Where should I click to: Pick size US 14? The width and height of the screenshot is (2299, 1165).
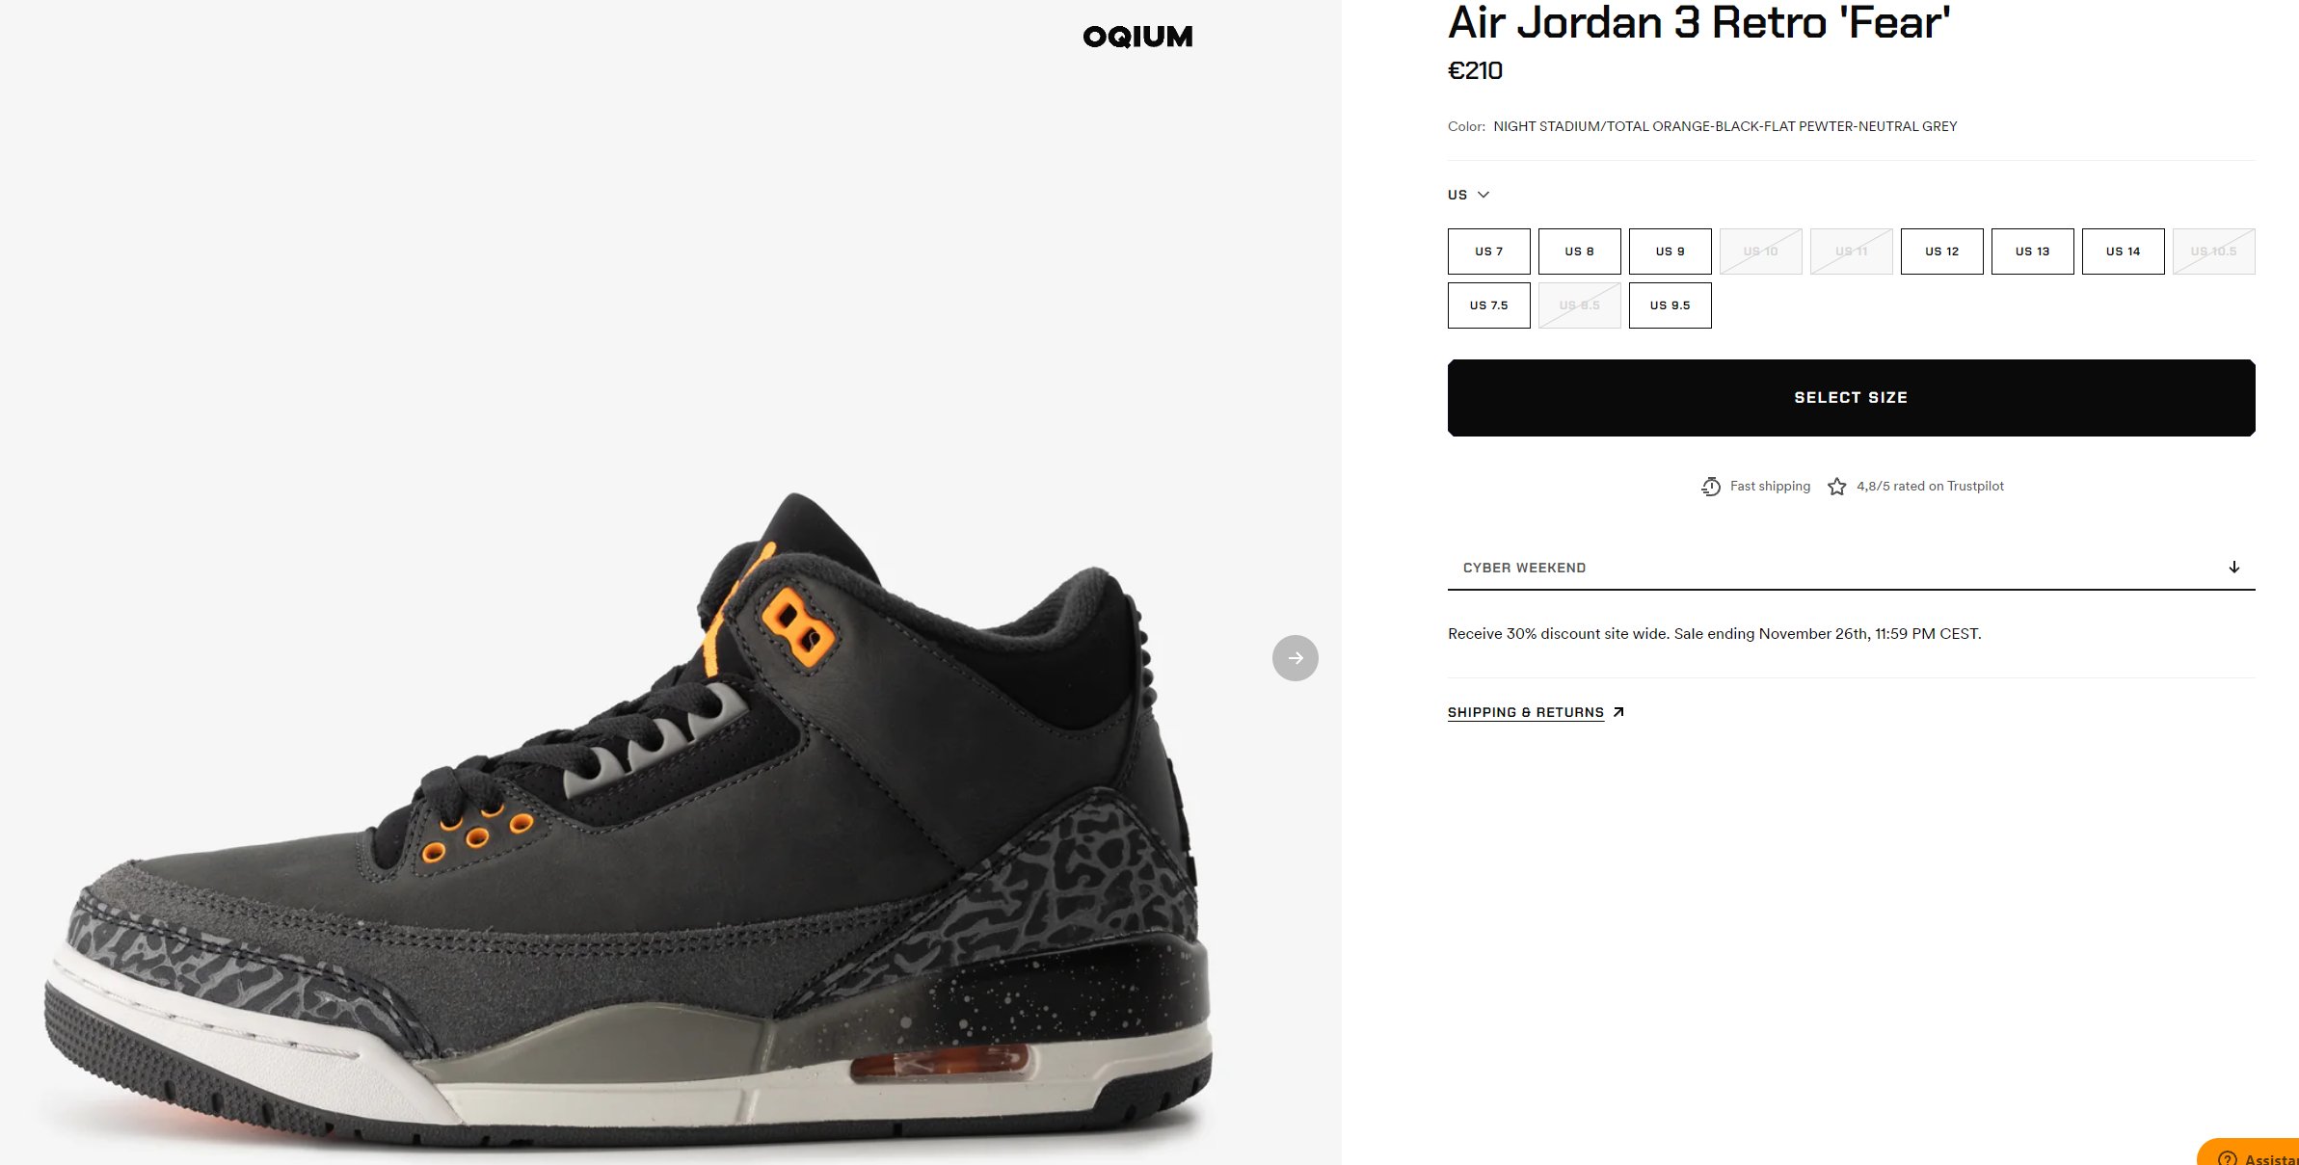click(2123, 252)
